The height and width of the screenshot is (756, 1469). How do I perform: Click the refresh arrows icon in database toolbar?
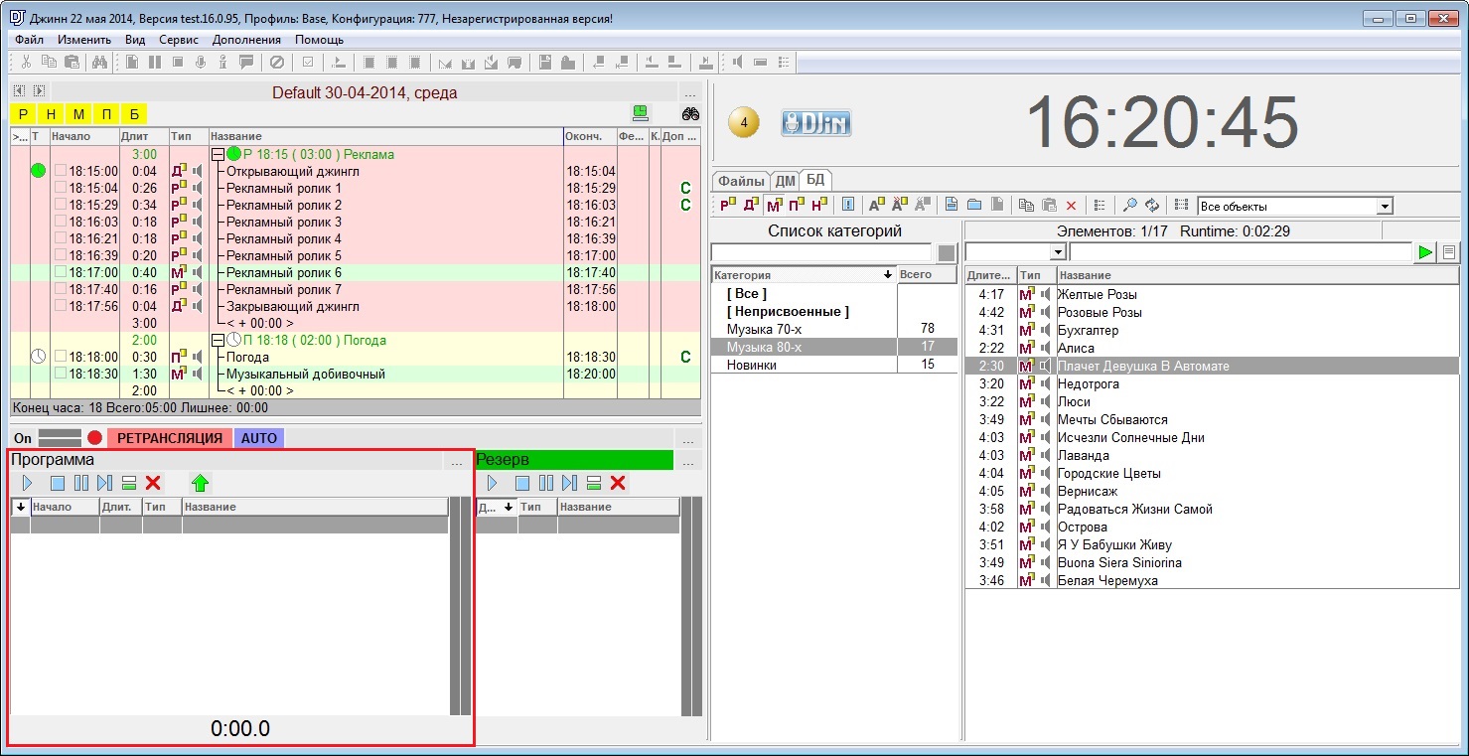(x=1152, y=205)
